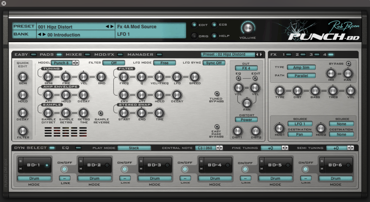Click the ECS button
The height and width of the screenshot is (202, 370).
pos(214,25)
